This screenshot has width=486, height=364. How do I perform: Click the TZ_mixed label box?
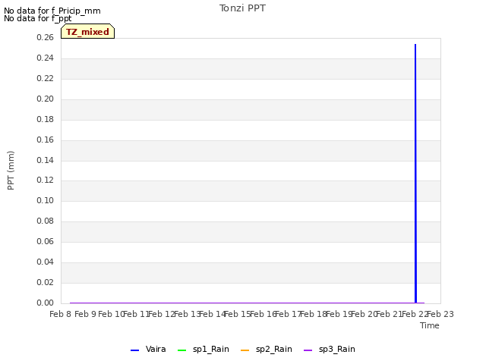click(x=88, y=31)
